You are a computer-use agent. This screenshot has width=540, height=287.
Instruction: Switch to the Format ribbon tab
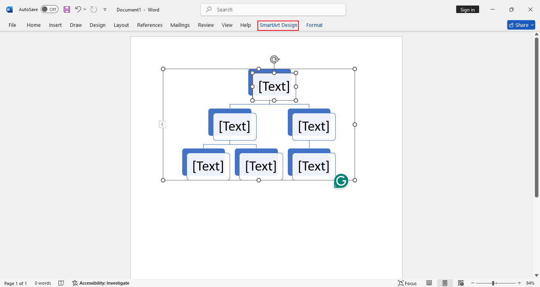314,25
